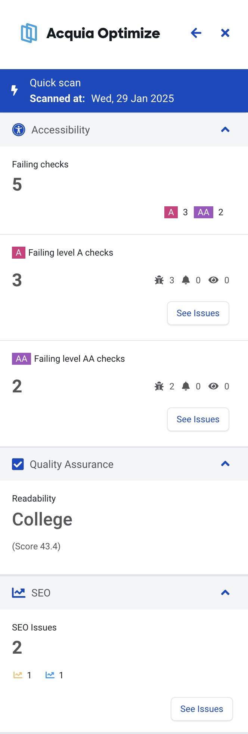Collapse the SEO section
The width and height of the screenshot is (248, 734).
click(225, 592)
